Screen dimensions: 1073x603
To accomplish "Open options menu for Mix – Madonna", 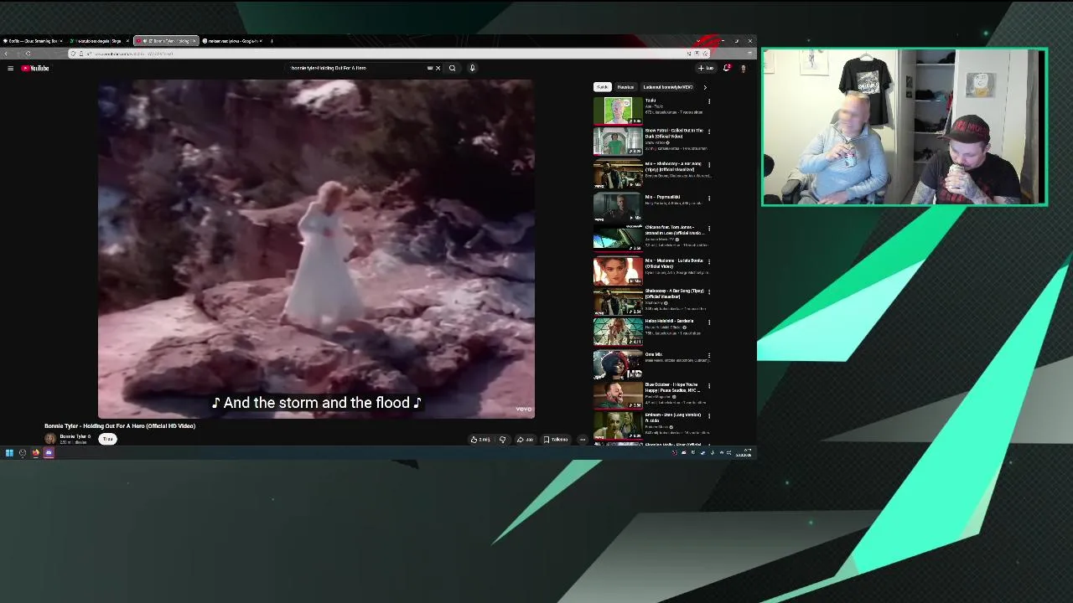I will (x=709, y=261).
